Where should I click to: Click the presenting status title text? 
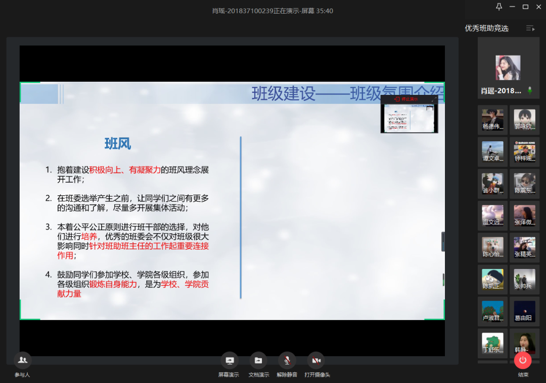point(272,11)
